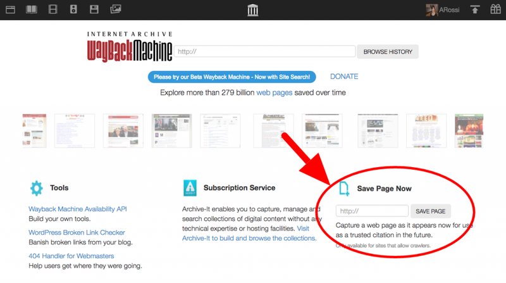Click the Save Page Now URL field
The height and width of the screenshot is (283, 506).
point(372,211)
